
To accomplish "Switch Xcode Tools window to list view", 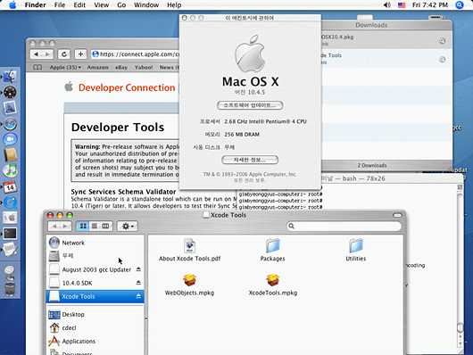I will point(95,226).
